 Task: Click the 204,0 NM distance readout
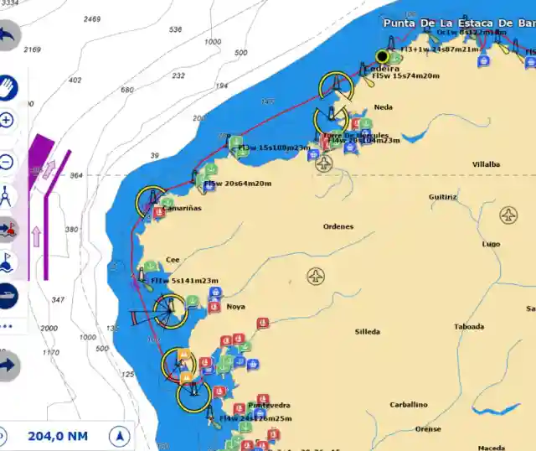(57, 436)
